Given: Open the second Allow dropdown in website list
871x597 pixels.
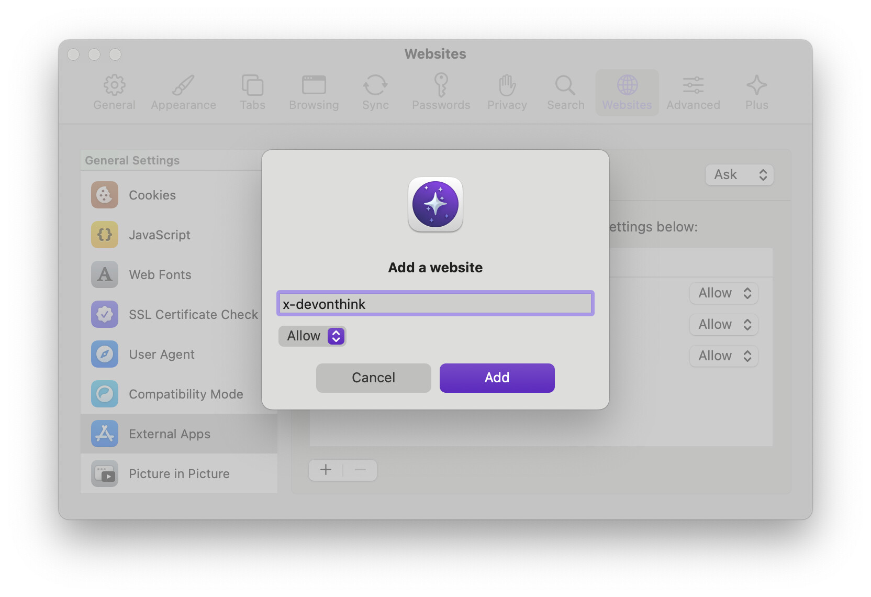Looking at the screenshot, I should (x=724, y=325).
